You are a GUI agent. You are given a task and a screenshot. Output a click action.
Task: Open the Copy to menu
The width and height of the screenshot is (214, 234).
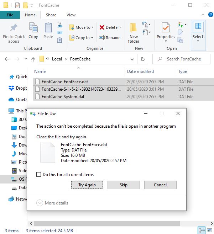(81, 38)
